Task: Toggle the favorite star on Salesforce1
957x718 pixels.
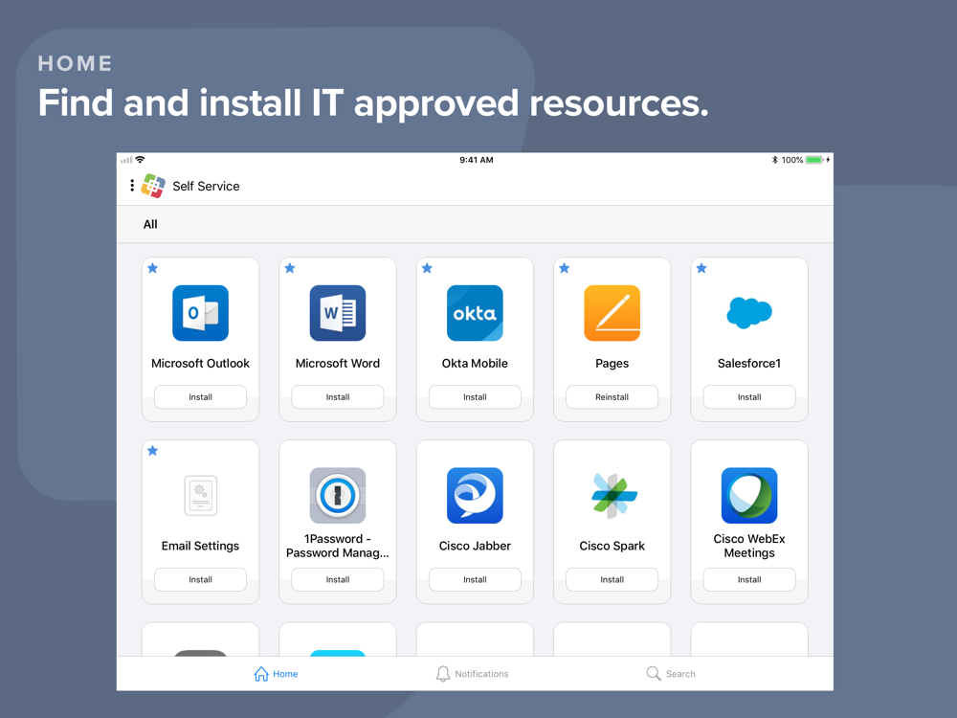Action: pos(701,268)
